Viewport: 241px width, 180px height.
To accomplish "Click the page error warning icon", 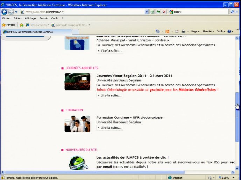I will [2, 178].
